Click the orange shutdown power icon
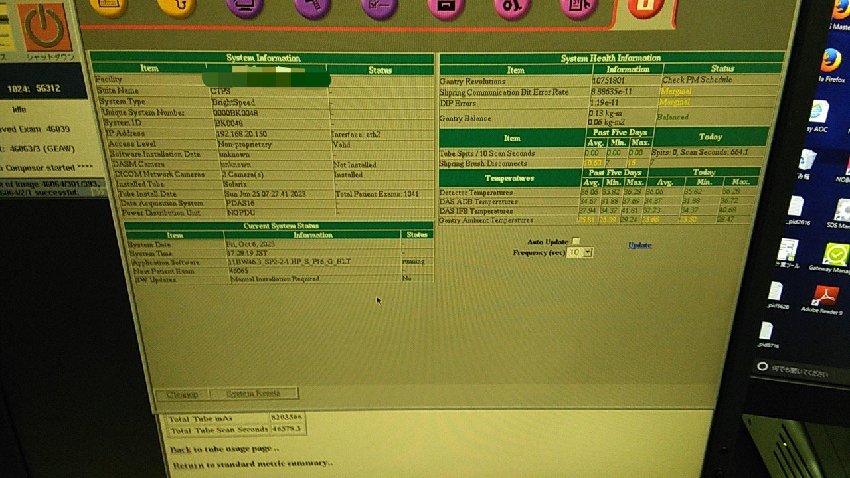 (x=44, y=27)
